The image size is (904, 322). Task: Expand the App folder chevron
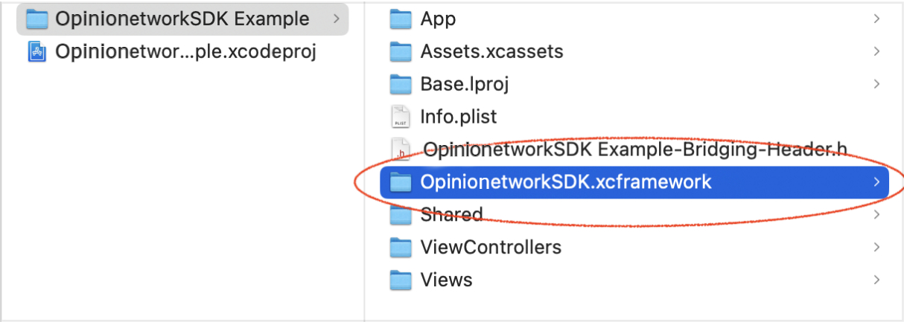coord(877,19)
